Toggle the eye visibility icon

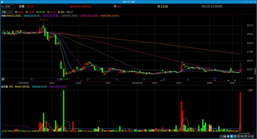pyautogui.click(x=242, y=136)
